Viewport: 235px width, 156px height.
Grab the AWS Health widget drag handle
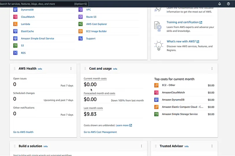(x=14, y=69)
